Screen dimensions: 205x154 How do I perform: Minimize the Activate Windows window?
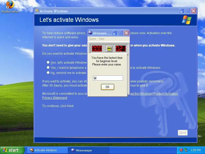(x=182, y=11)
